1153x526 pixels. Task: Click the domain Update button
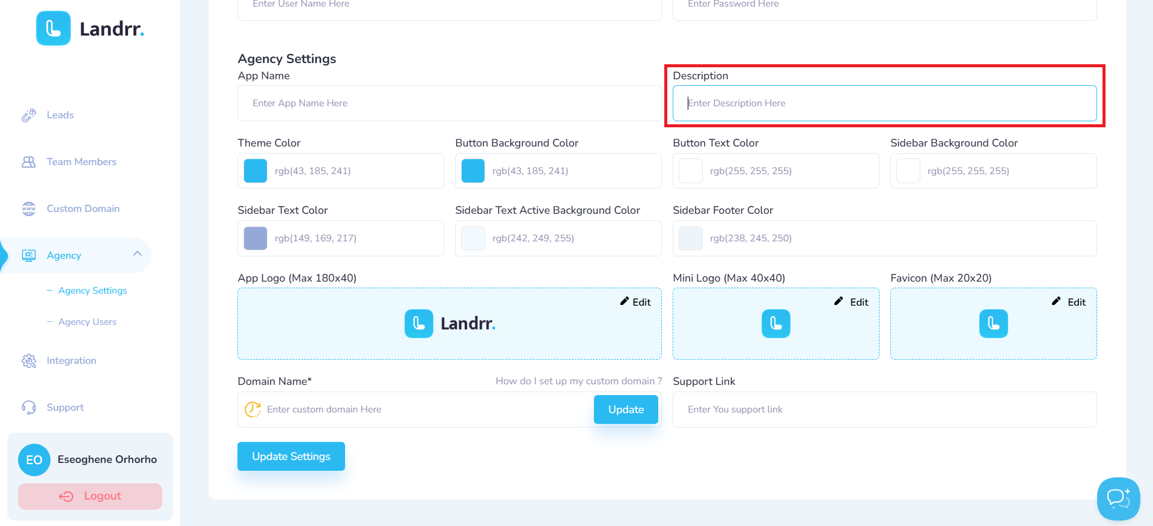(x=626, y=410)
